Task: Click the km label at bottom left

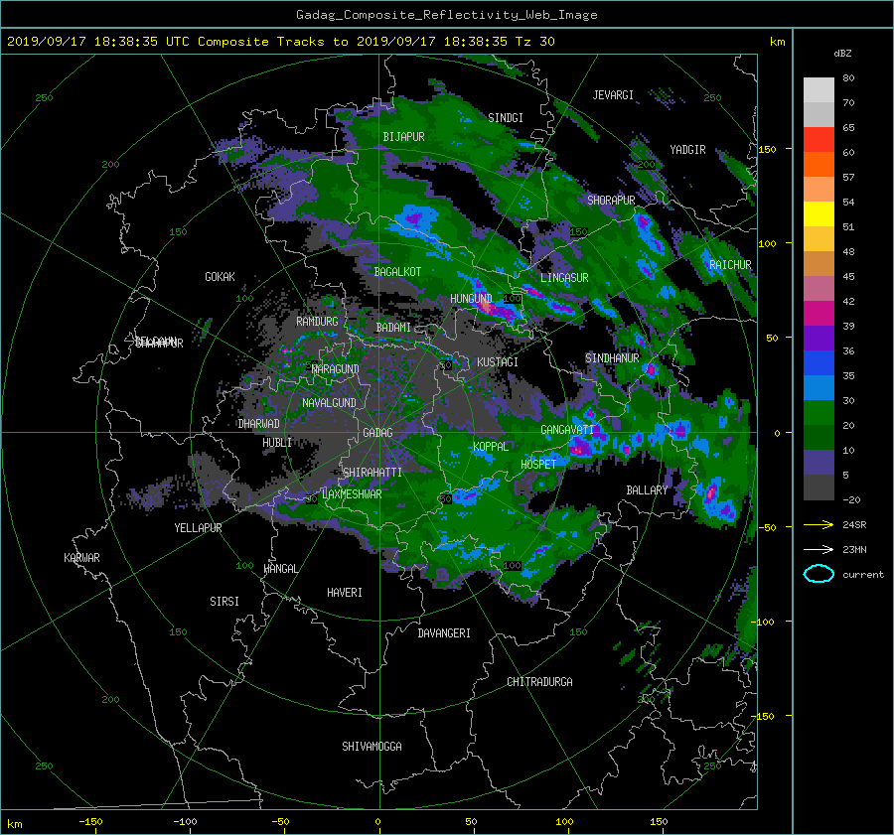Action: point(14,824)
